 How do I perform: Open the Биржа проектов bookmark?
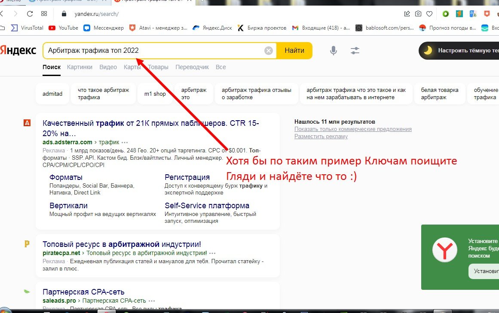point(262,28)
